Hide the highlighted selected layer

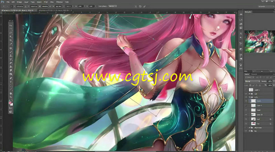(x=246, y=101)
